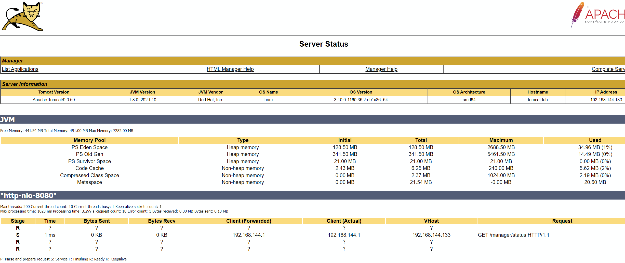Click the Tomcat cat logo

22,16
